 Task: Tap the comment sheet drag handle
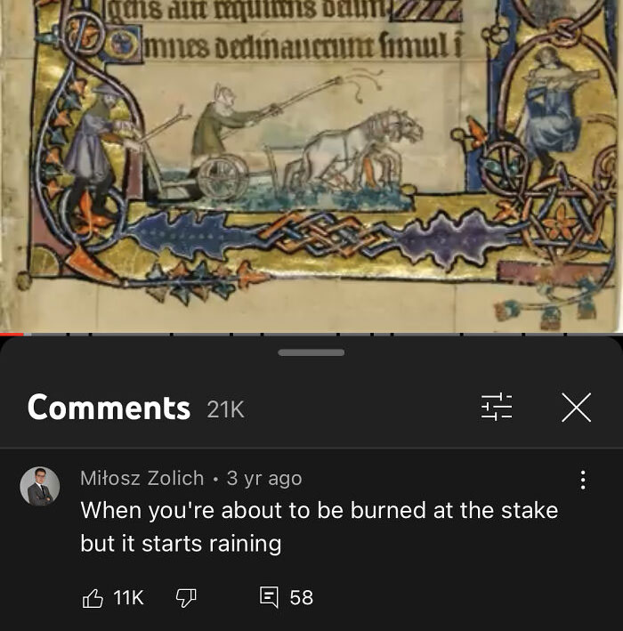point(311,352)
